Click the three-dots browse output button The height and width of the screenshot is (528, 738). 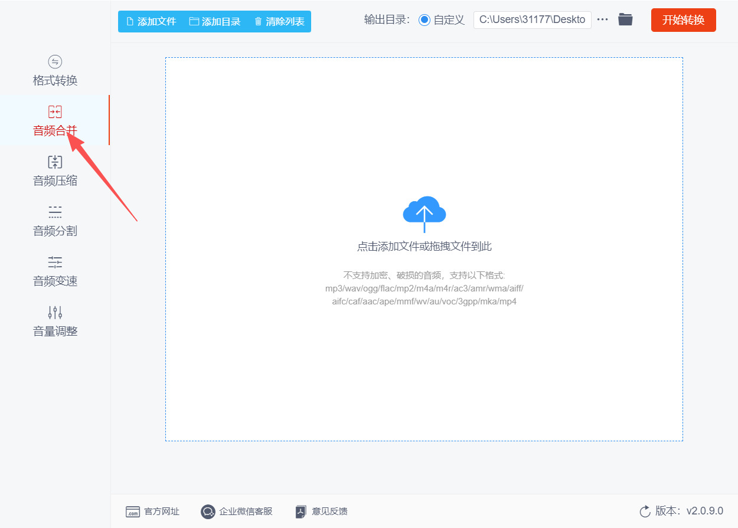pyautogui.click(x=602, y=19)
